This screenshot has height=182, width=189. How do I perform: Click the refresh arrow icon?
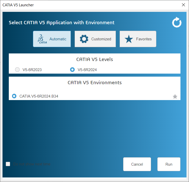(177, 22)
